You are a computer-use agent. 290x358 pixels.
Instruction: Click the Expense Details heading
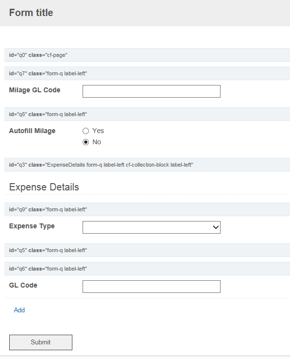tap(44, 187)
